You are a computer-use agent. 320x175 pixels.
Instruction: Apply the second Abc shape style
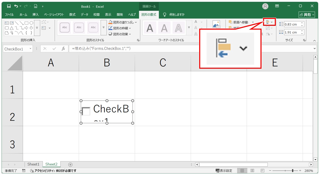(x=79, y=27)
